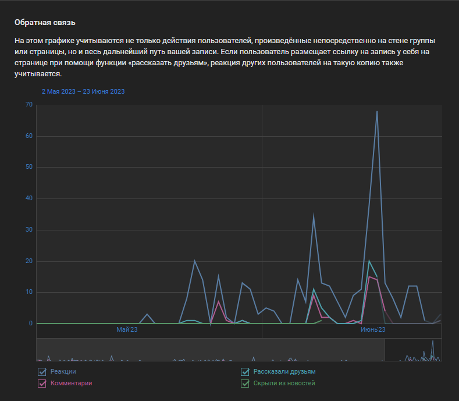Click the Комментарии legend label

tap(71, 383)
